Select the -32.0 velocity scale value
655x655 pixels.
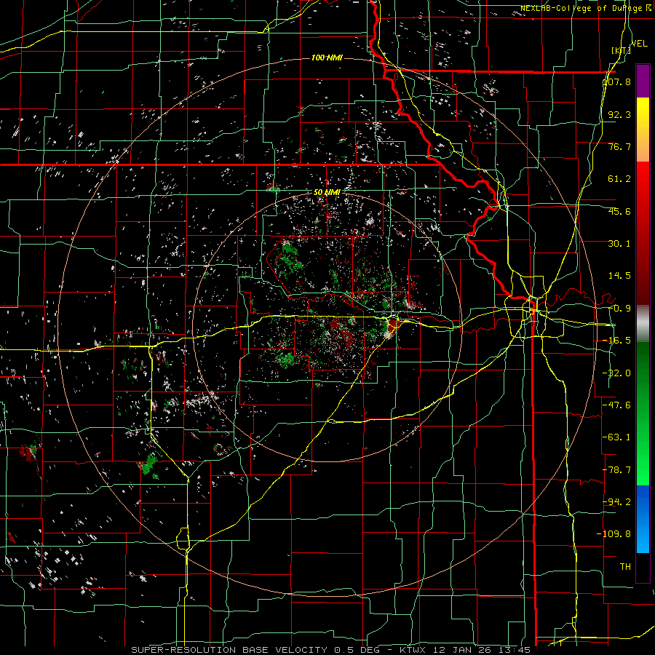[x=617, y=373]
